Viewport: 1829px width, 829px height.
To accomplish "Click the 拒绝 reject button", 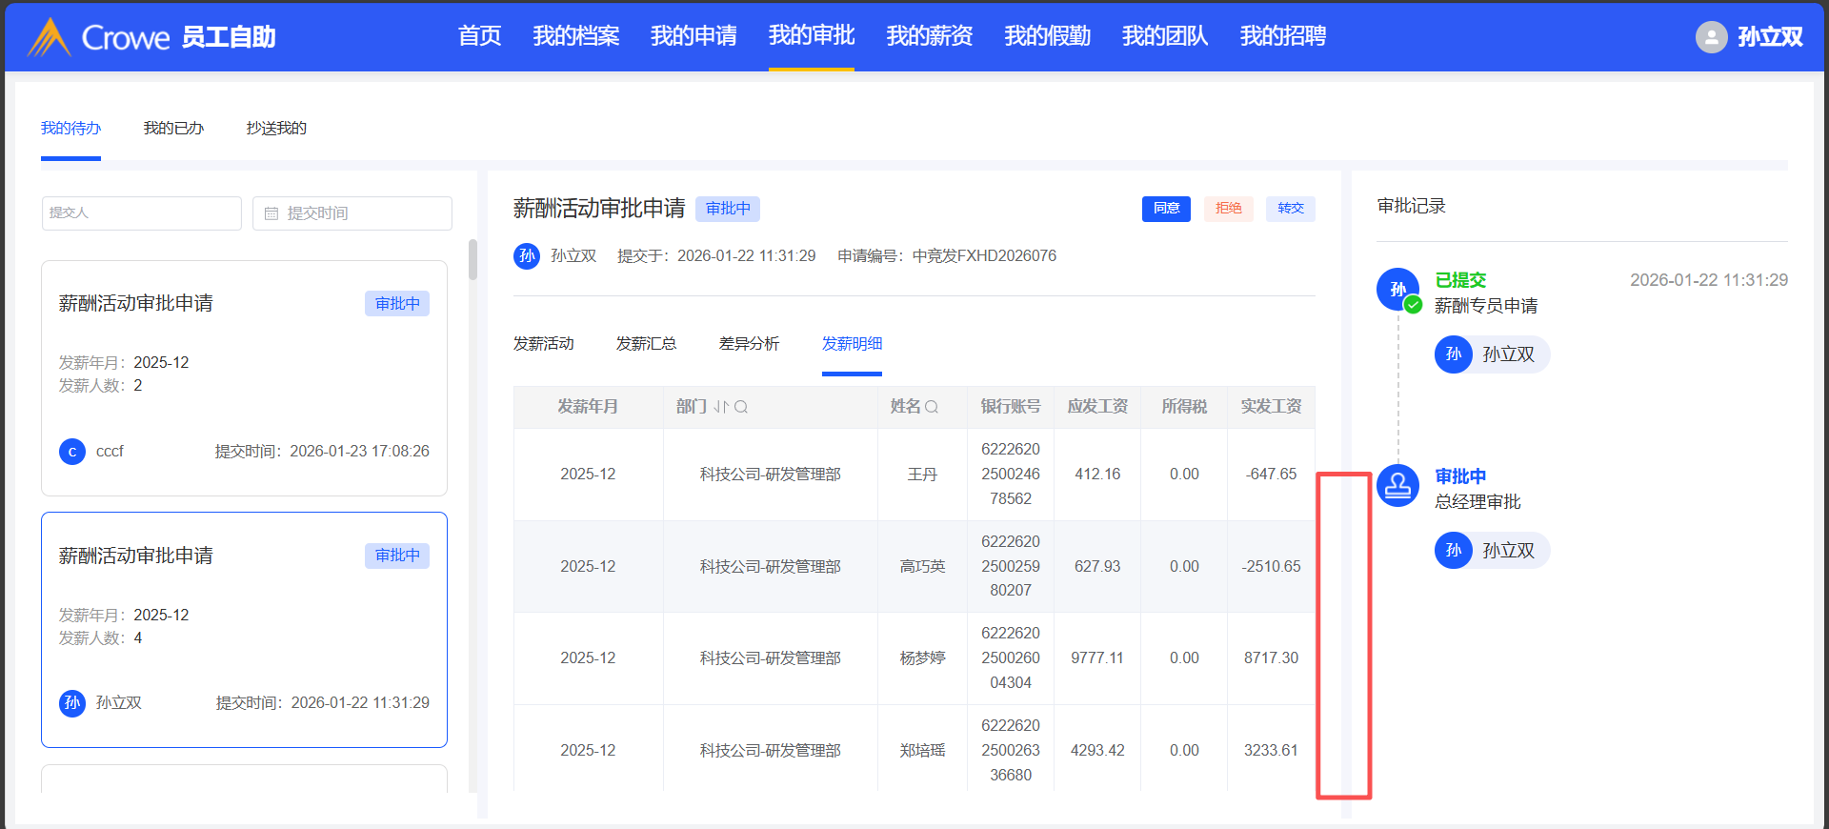I will pos(1228,209).
